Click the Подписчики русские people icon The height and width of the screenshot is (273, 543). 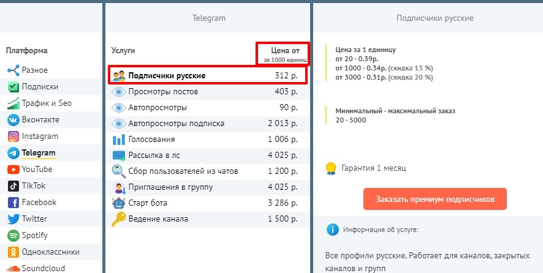119,76
